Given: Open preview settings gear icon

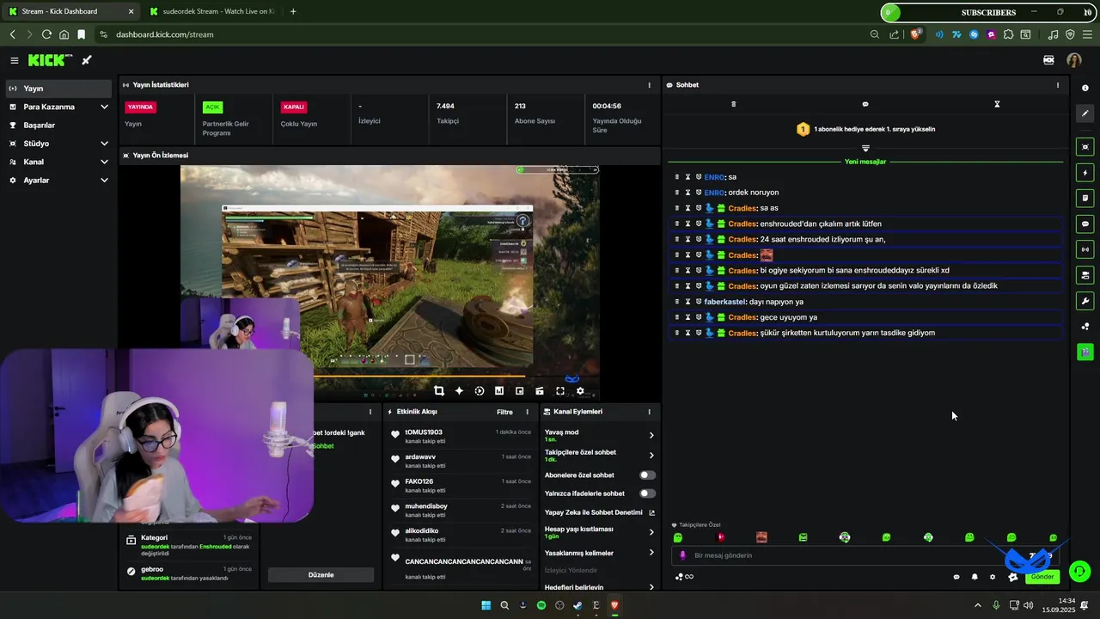Looking at the screenshot, I should [x=580, y=391].
